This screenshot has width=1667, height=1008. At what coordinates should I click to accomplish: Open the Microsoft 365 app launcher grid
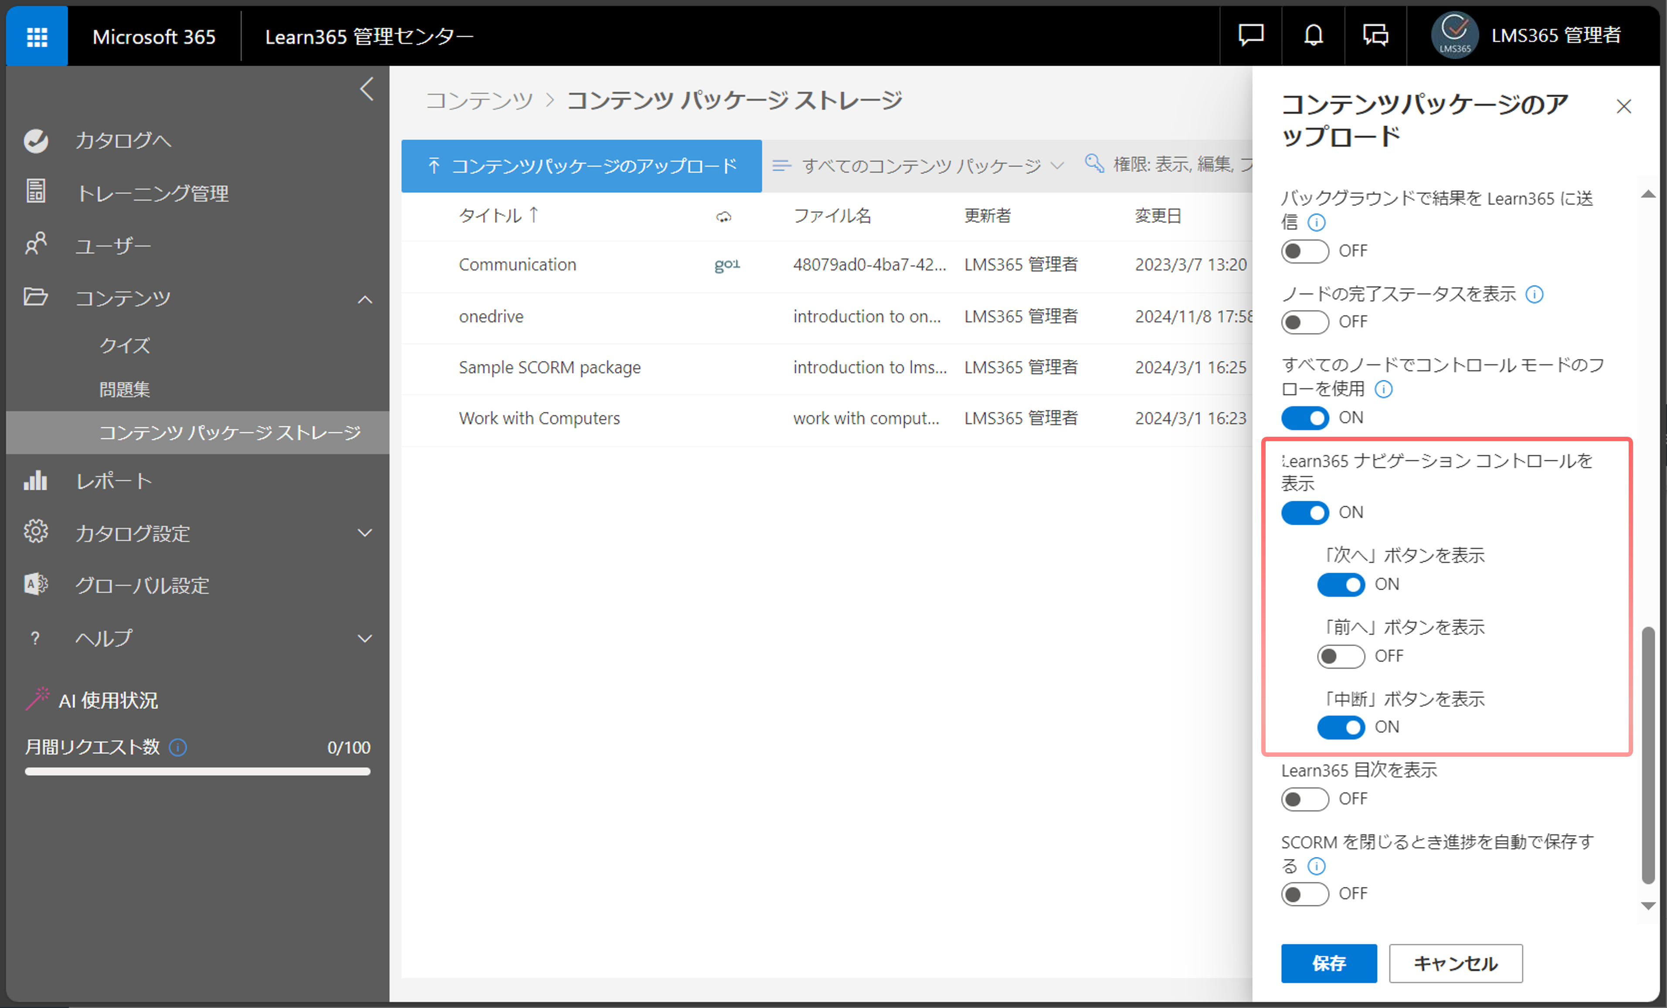point(37,36)
